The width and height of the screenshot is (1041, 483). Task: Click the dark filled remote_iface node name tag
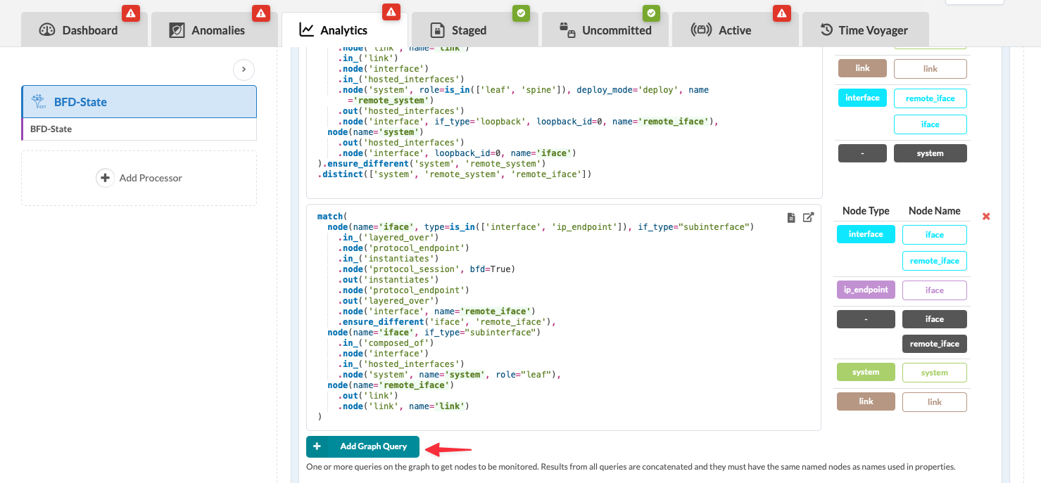click(x=934, y=344)
